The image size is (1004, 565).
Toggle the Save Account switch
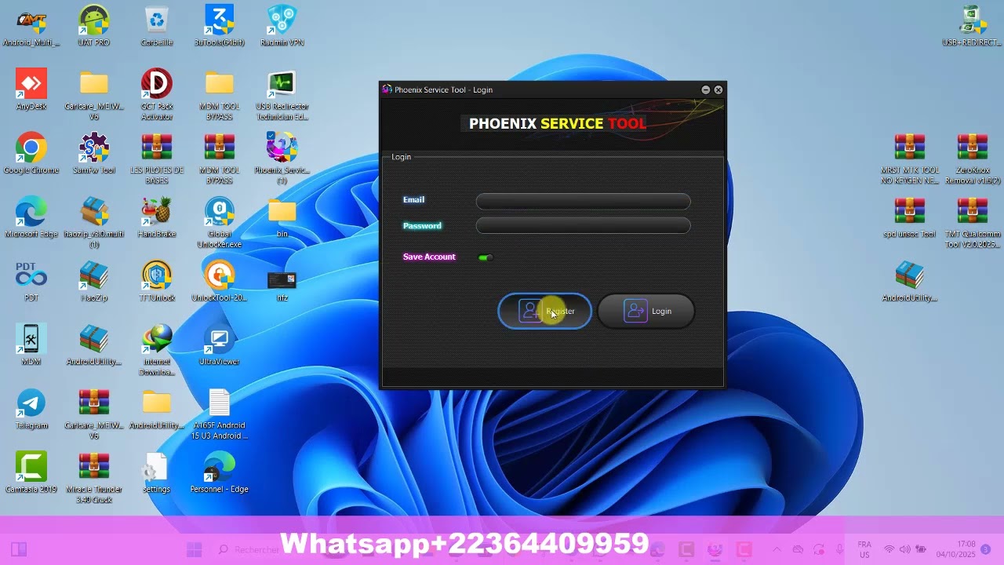click(x=486, y=257)
